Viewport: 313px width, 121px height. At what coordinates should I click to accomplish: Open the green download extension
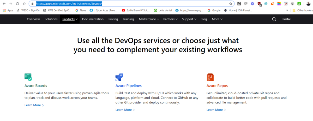click(x=299, y=4)
